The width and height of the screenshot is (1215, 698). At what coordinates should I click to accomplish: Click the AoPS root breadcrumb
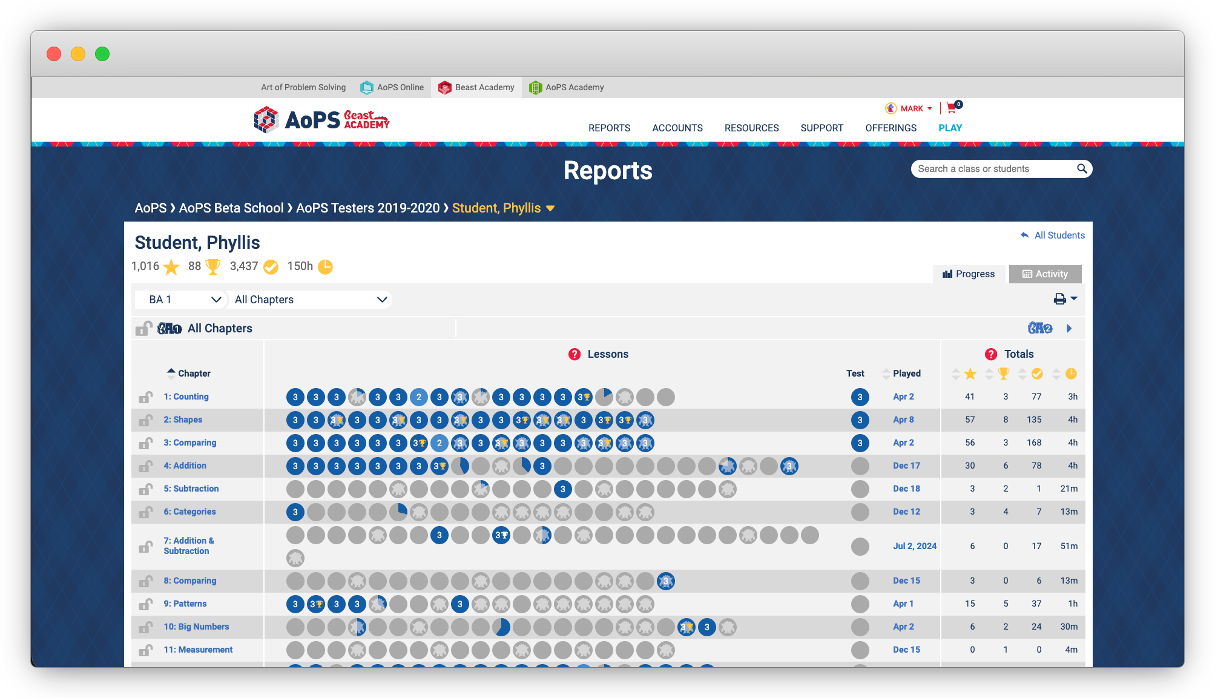(150, 208)
